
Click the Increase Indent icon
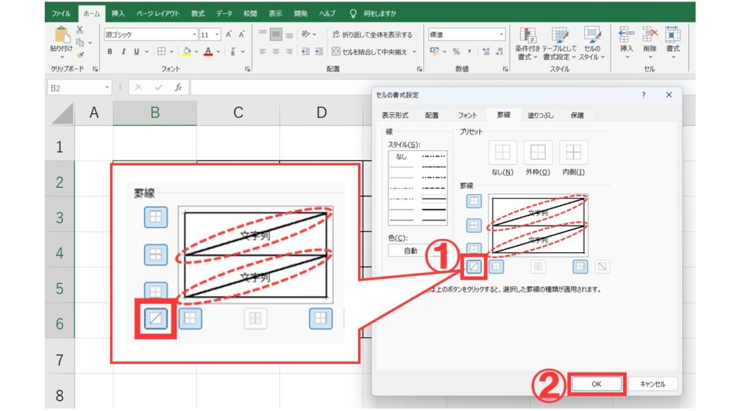tap(319, 51)
